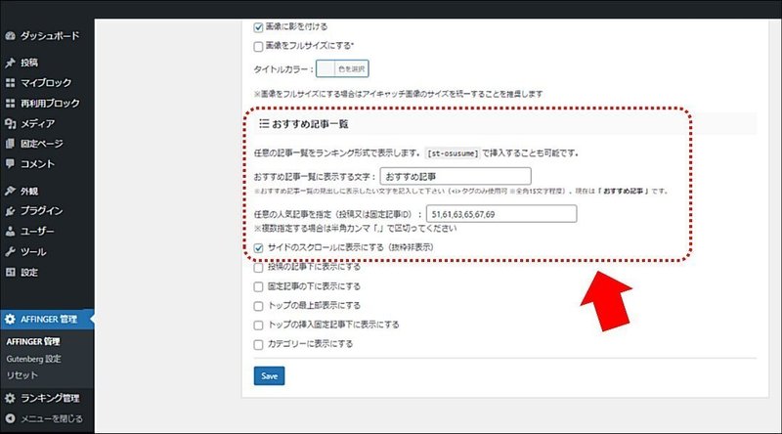Click the pages icon beside 固定ページ

point(10,144)
